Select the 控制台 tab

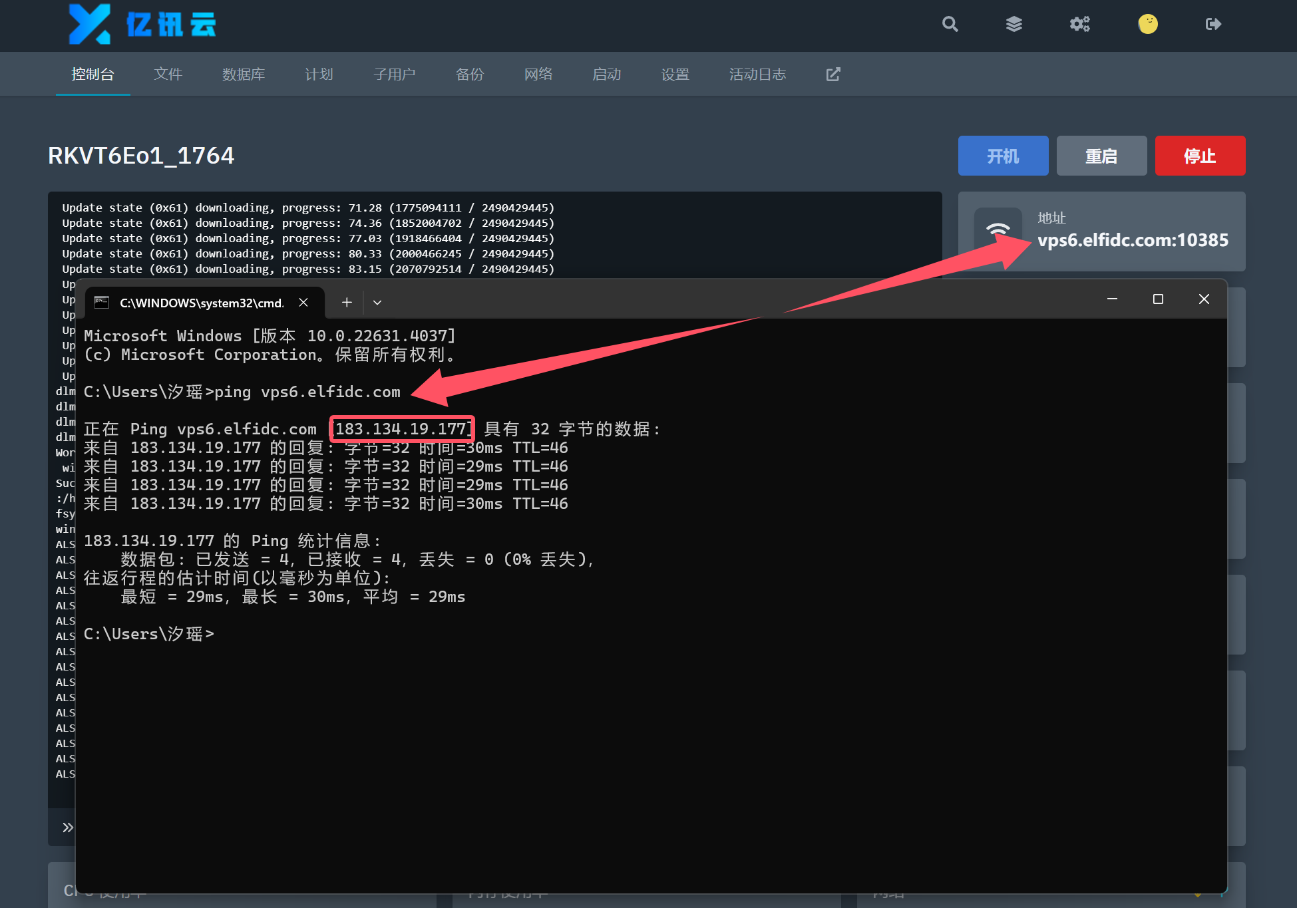93,75
